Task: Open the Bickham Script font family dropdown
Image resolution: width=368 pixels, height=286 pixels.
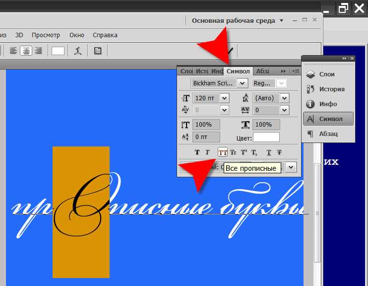Action: [x=242, y=83]
